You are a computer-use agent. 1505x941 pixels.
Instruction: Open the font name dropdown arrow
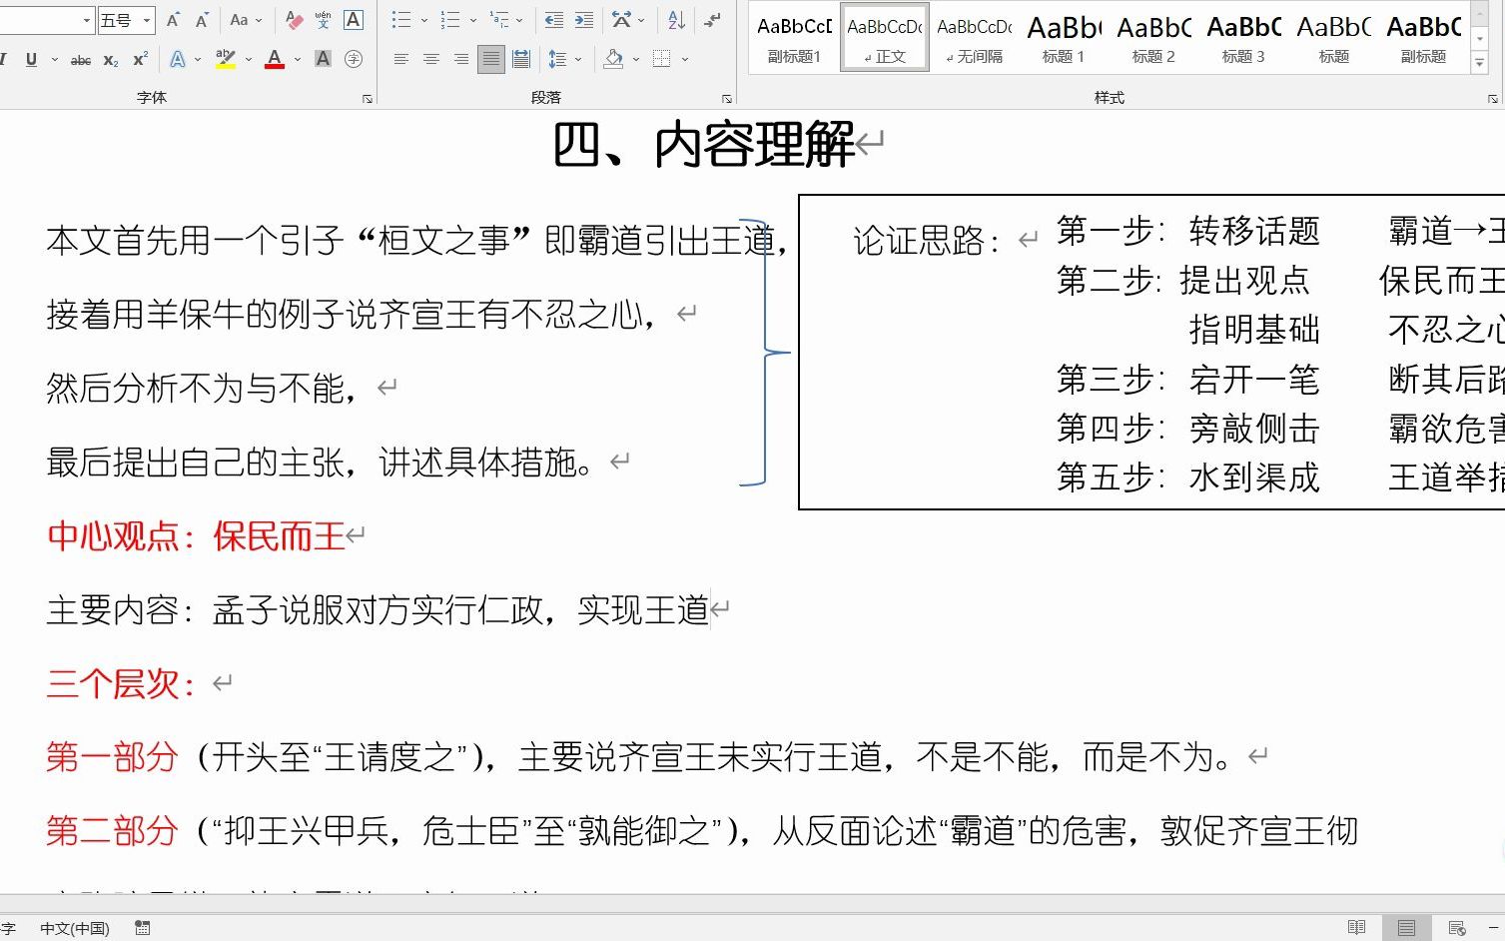(87, 20)
